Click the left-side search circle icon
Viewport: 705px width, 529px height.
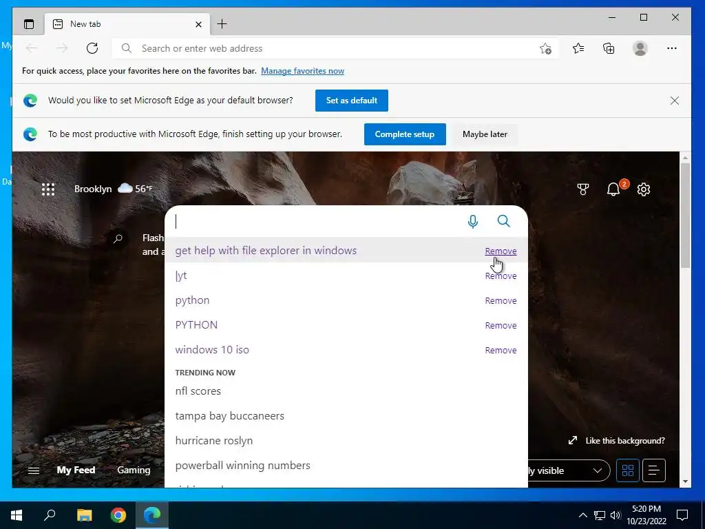118,238
